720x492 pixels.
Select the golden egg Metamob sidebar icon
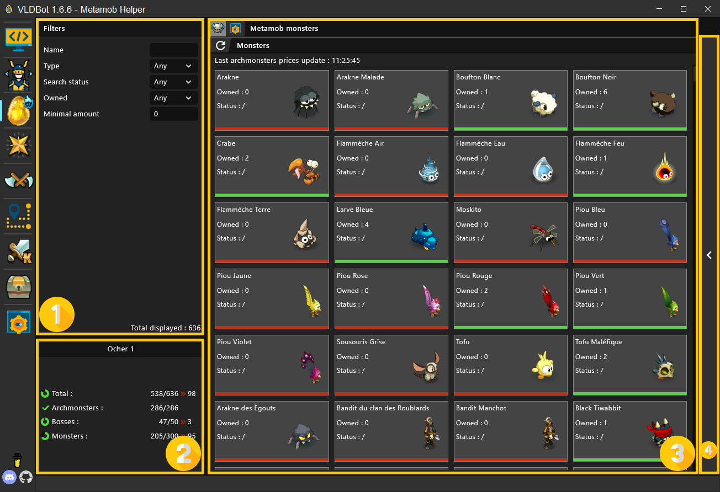coord(19,110)
